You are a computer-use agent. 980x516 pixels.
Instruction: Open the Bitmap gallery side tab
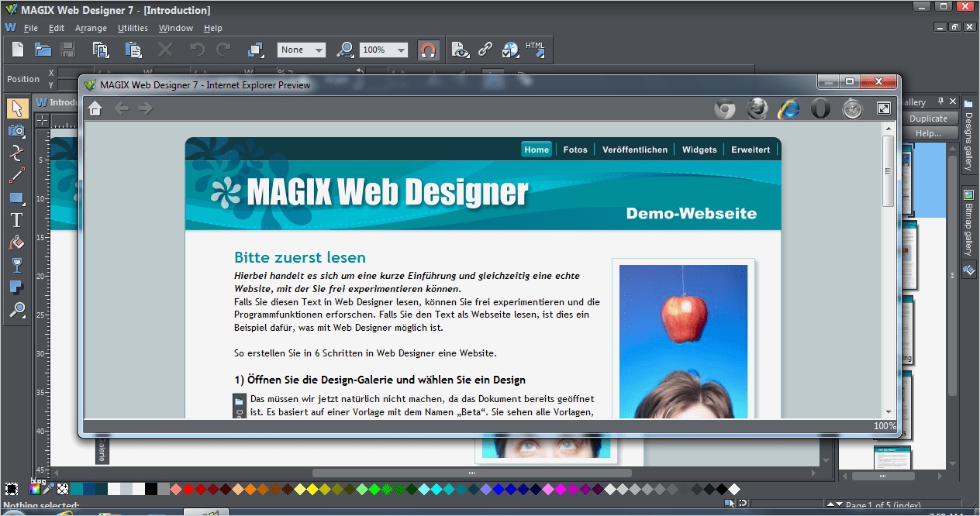click(x=968, y=225)
